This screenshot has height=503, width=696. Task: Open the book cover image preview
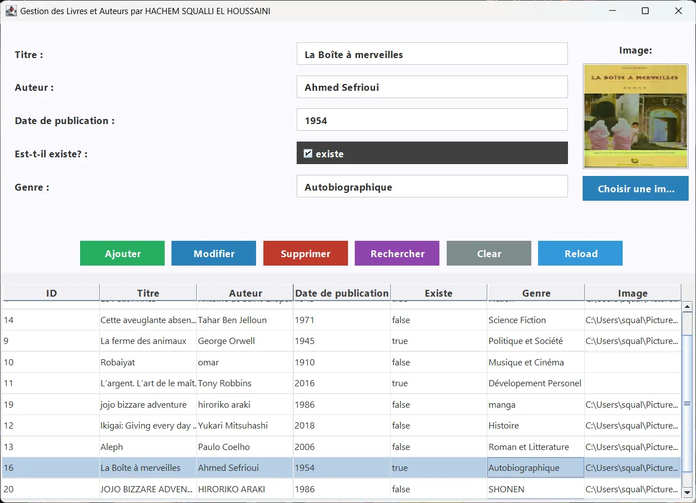635,116
